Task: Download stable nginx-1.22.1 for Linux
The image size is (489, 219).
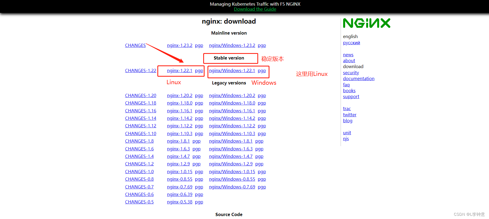Action: (x=180, y=70)
